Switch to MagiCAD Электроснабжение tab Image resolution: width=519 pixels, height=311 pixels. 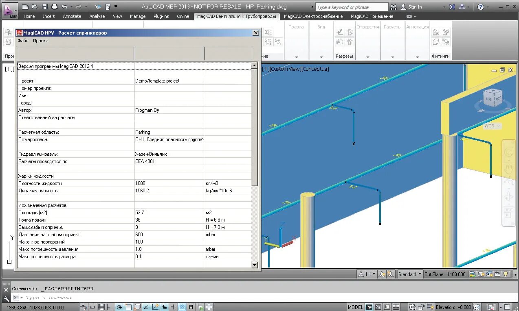(x=313, y=16)
